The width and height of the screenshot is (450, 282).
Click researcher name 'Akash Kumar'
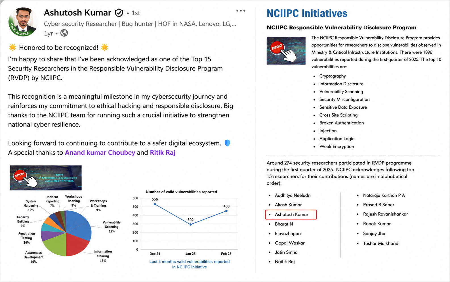coord(288,205)
